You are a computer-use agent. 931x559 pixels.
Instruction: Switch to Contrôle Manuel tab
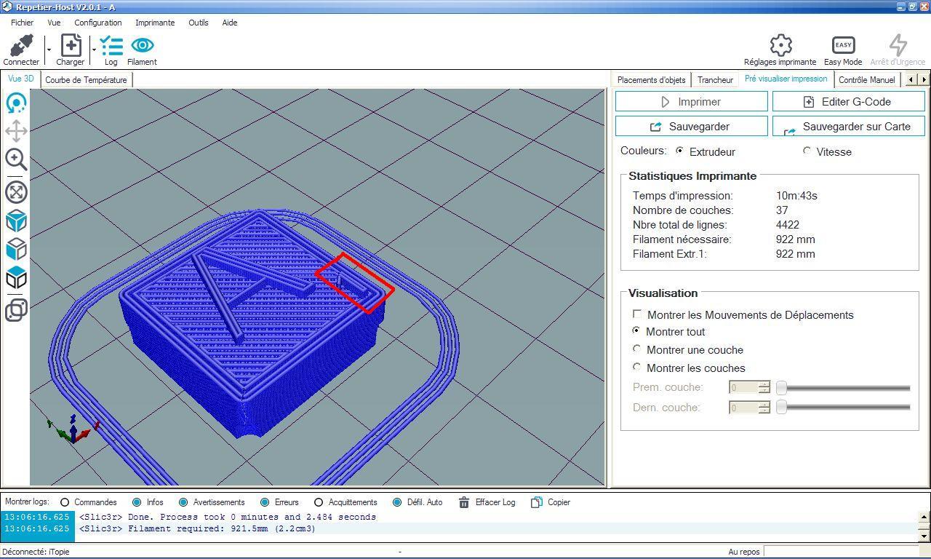click(866, 80)
